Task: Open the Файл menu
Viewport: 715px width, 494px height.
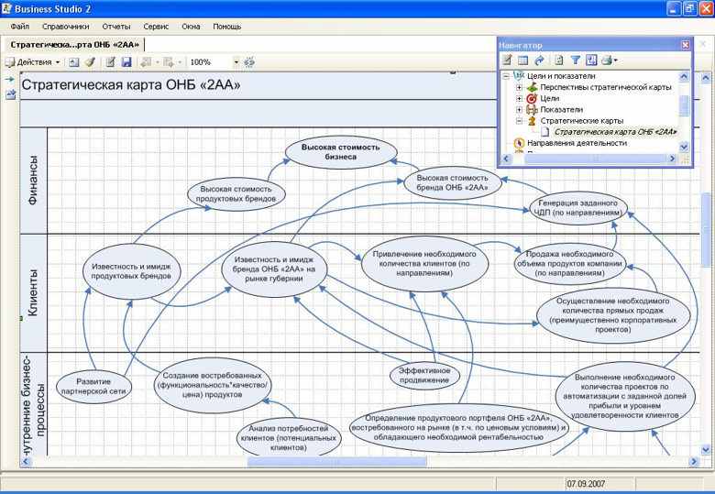Action: pyautogui.click(x=19, y=27)
